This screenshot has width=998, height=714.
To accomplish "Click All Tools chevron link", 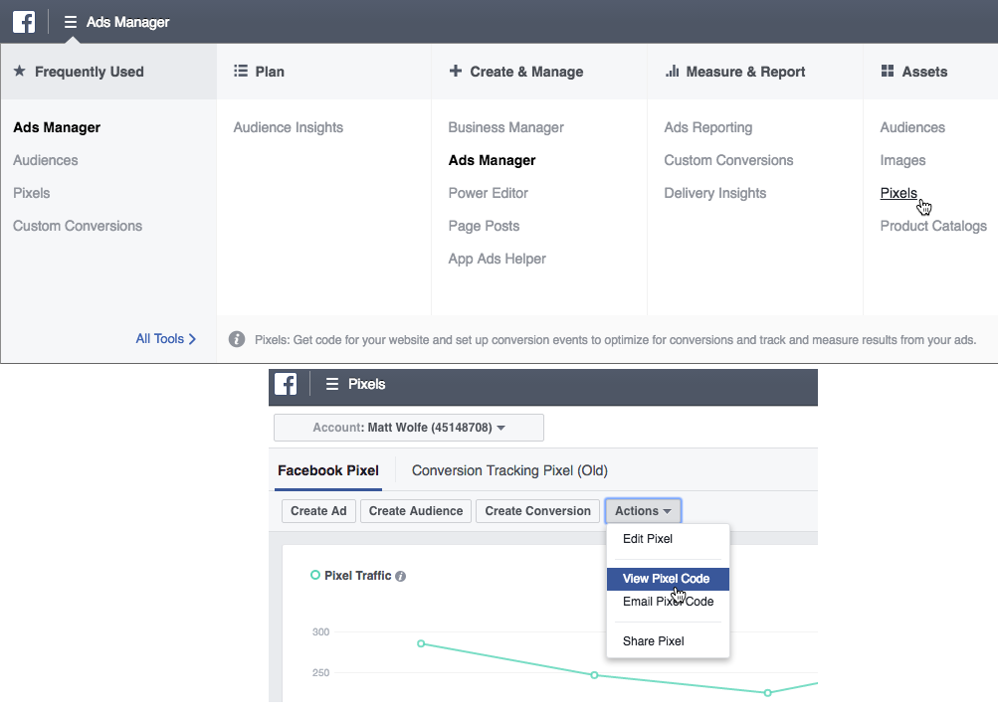I will tap(165, 338).
